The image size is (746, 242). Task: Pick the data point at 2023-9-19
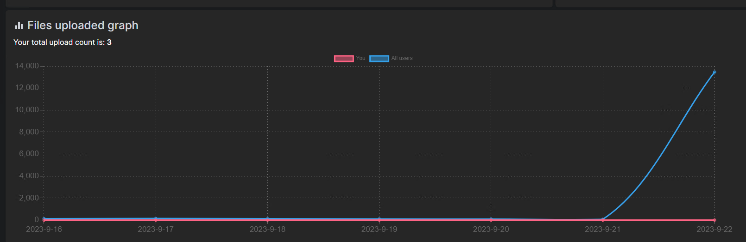[x=379, y=219]
